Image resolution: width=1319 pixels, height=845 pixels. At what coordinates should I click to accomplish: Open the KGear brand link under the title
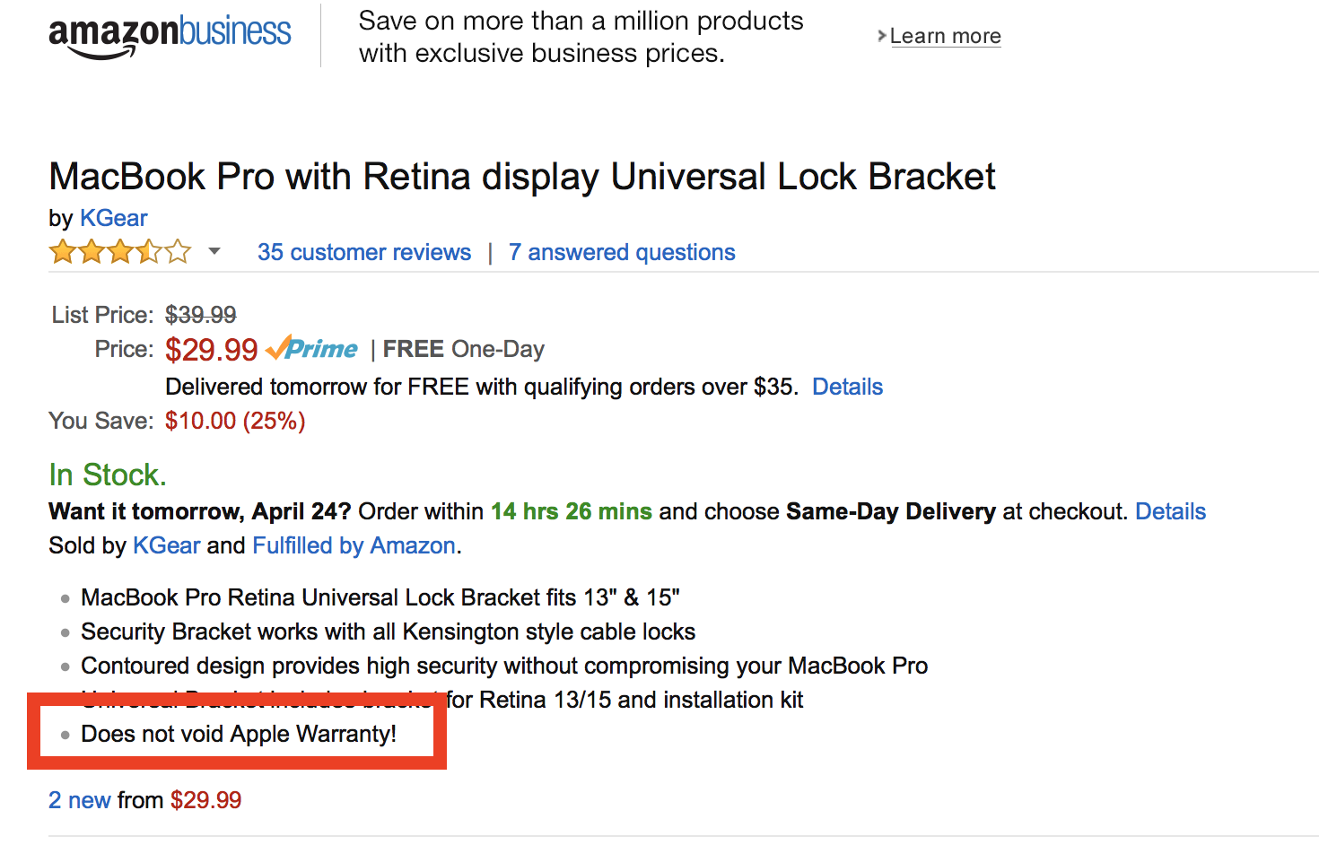114,218
